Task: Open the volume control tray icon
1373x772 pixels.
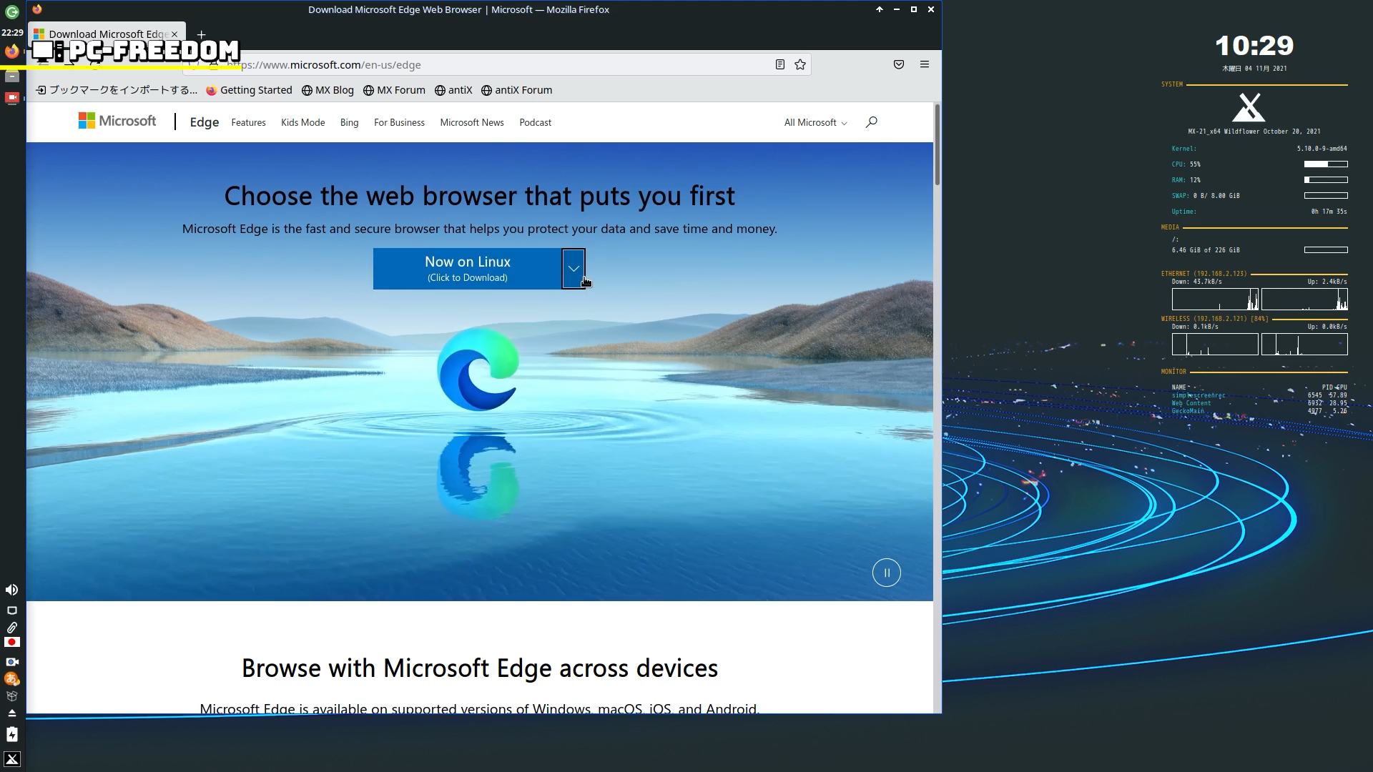Action: click(x=11, y=590)
